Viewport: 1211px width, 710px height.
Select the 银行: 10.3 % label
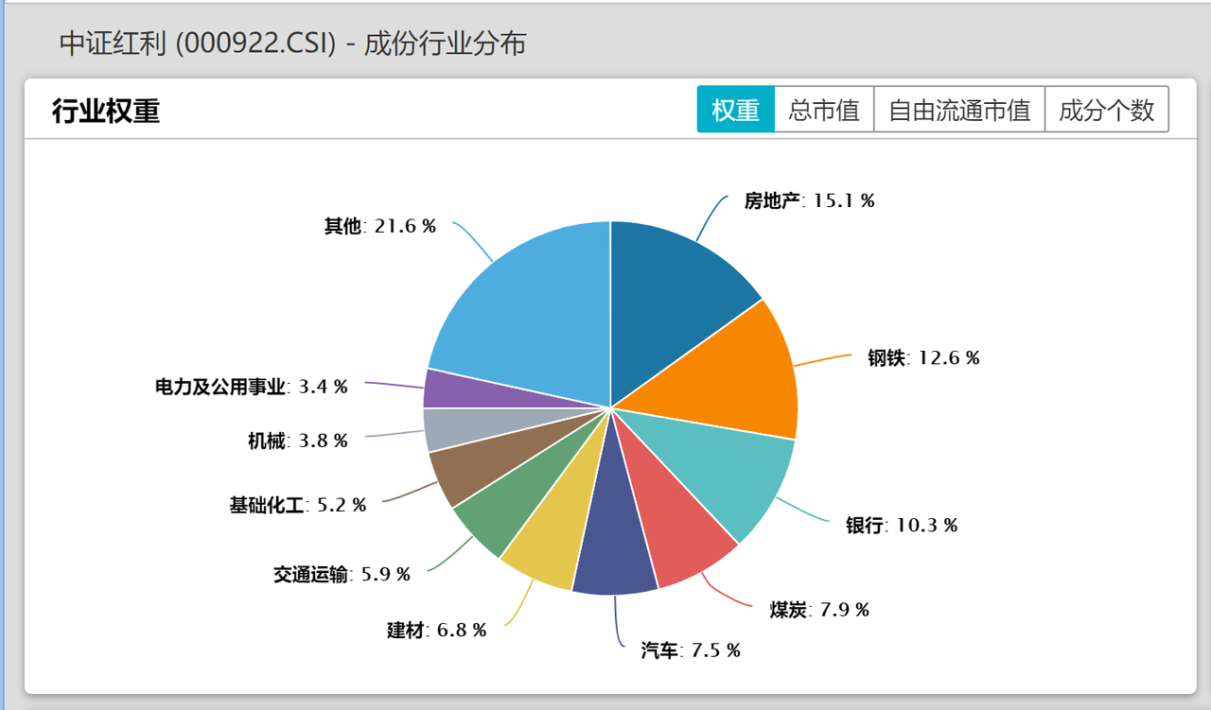pos(901,525)
